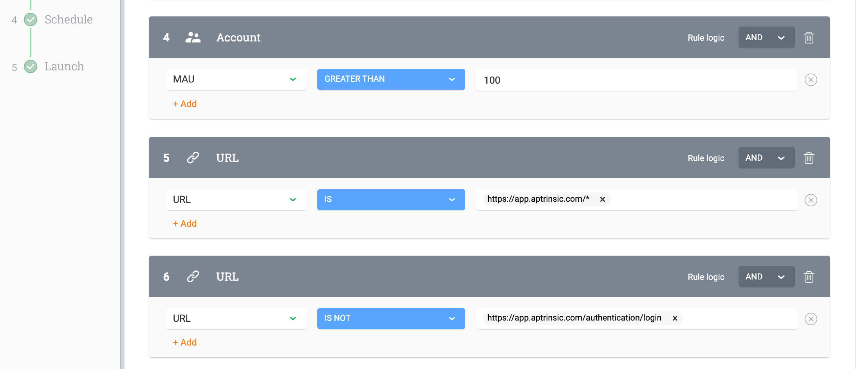Click the Schedule step checkmark icon
Image resolution: width=856 pixels, height=369 pixels.
click(31, 20)
